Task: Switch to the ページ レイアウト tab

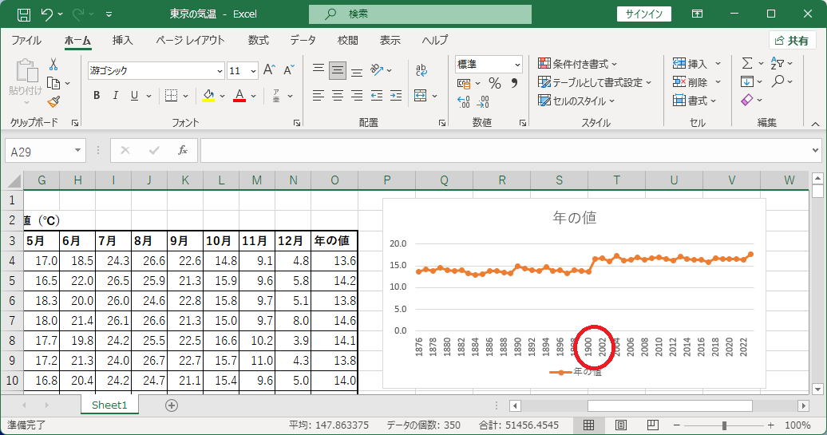Action: tap(191, 41)
